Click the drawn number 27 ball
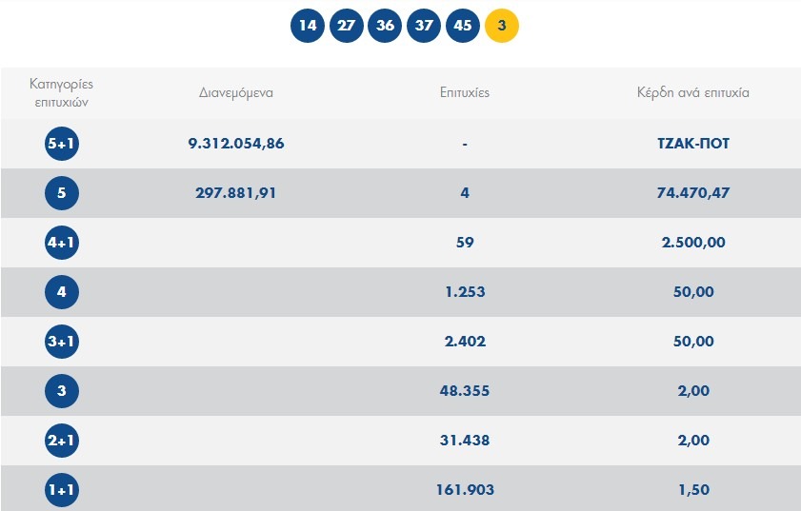 (x=347, y=26)
